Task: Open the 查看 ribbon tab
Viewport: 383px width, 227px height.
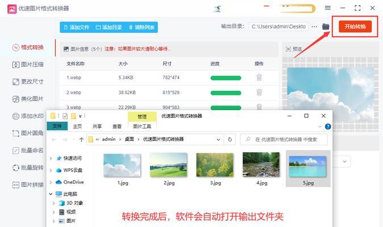Action: [116, 127]
